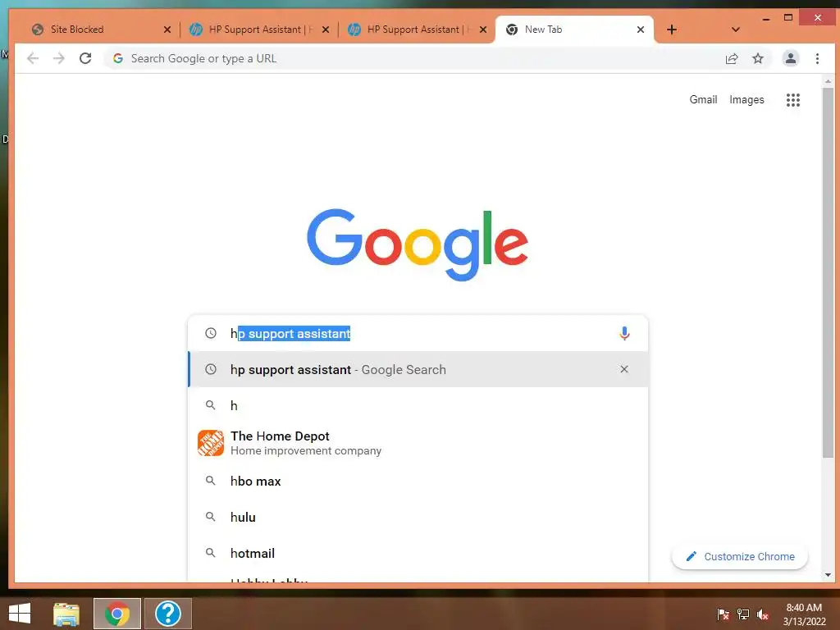Click the magnifier icon beside hulu
The height and width of the screenshot is (630, 840).
tap(211, 517)
